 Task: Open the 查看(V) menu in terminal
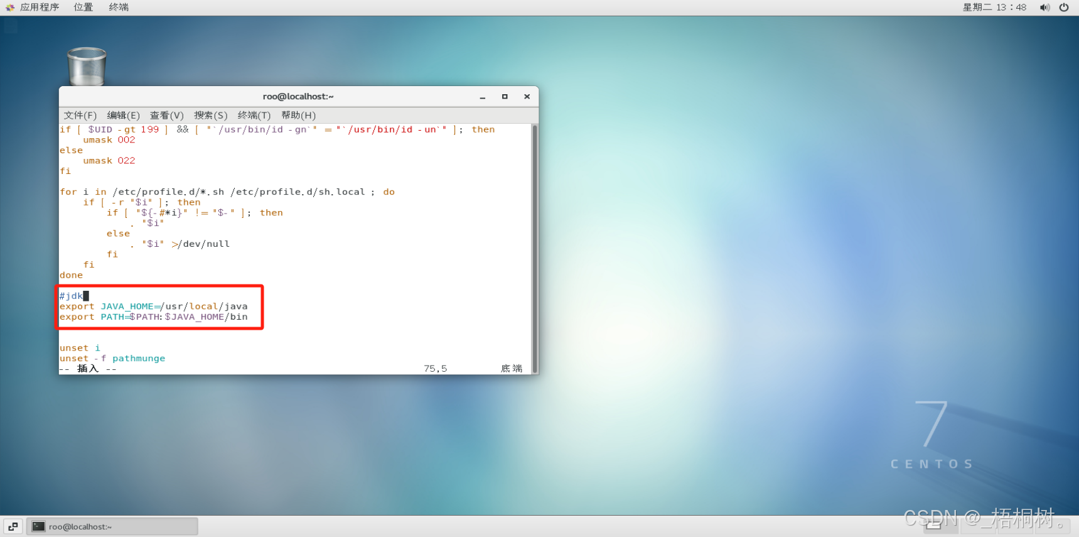point(166,116)
